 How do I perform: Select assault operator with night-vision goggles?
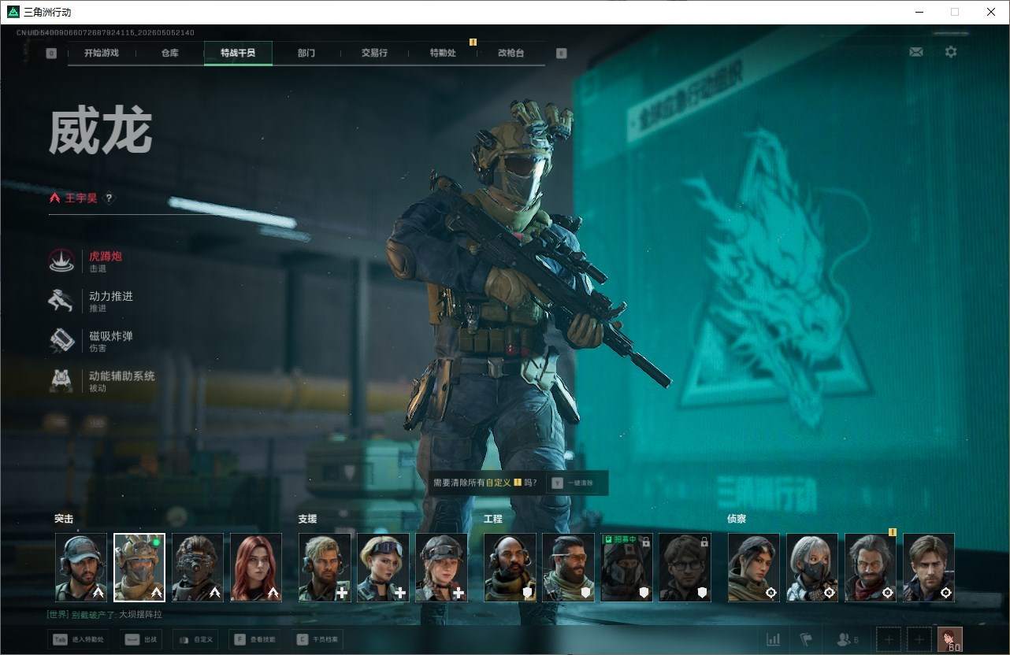tap(198, 568)
